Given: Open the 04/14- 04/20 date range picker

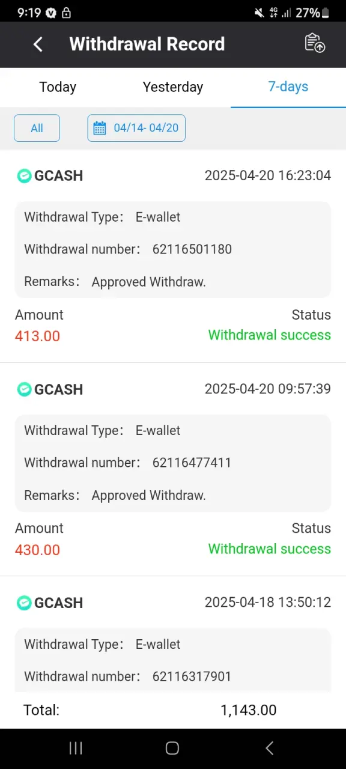Looking at the screenshot, I should (136, 128).
